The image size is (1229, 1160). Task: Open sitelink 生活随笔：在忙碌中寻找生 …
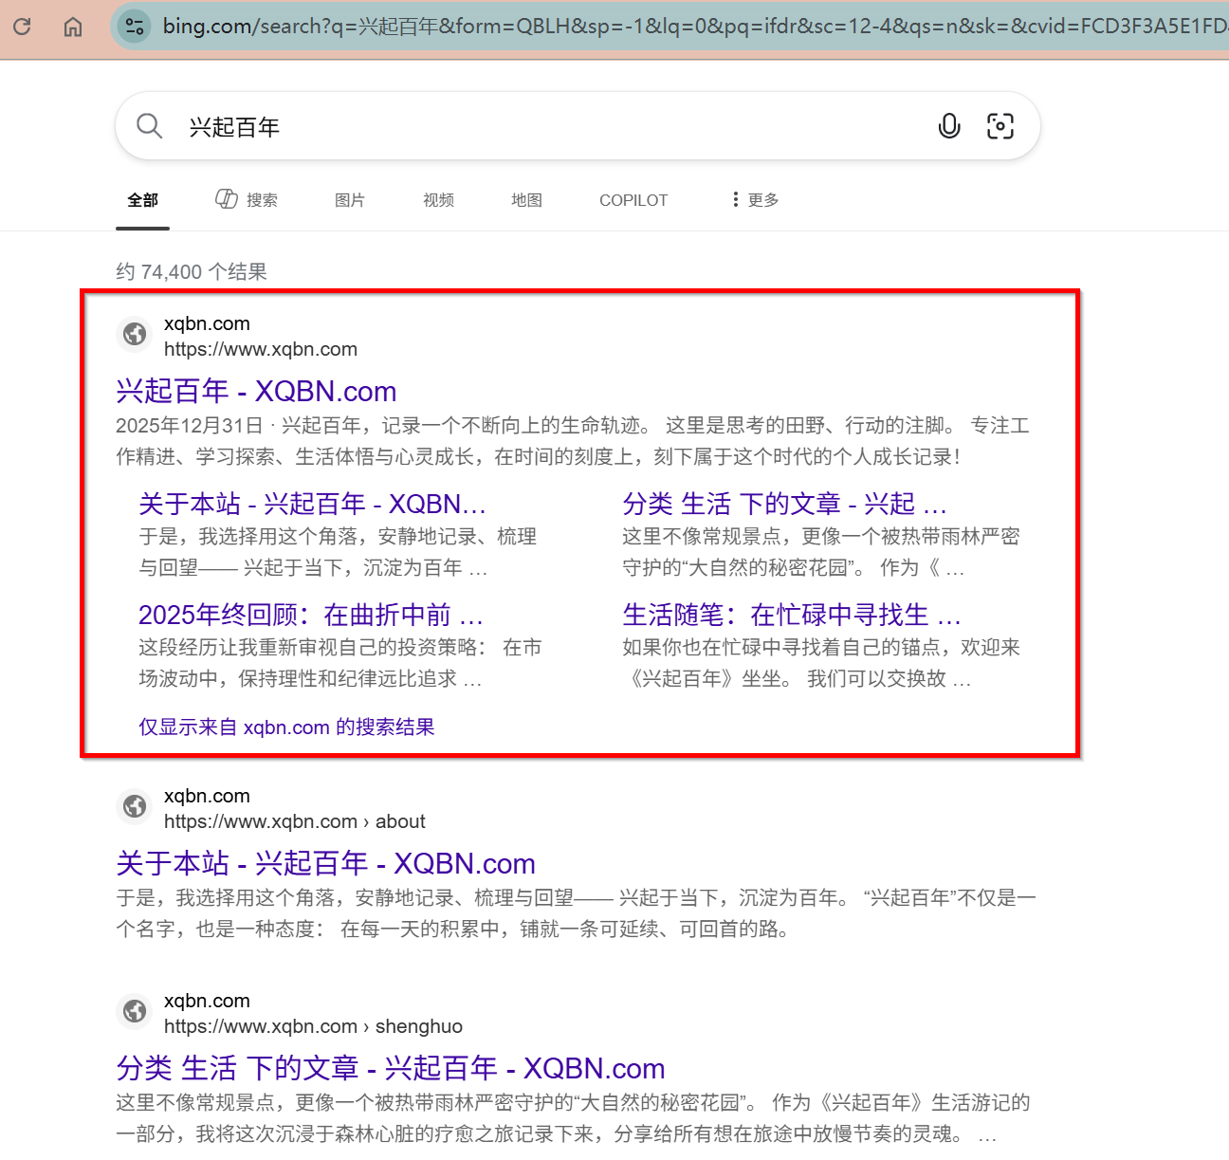click(x=792, y=615)
